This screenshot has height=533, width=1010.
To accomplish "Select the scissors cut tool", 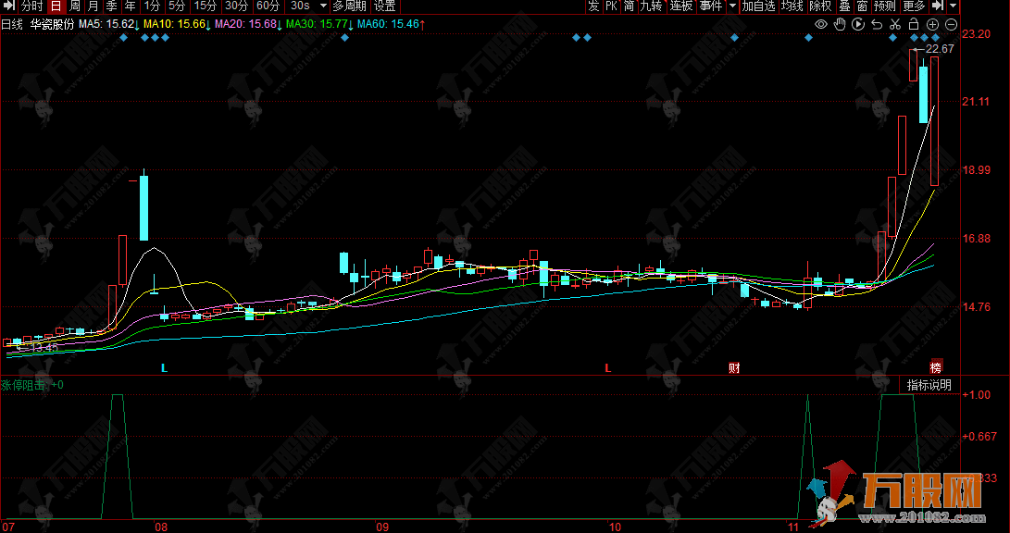I will (x=894, y=24).
